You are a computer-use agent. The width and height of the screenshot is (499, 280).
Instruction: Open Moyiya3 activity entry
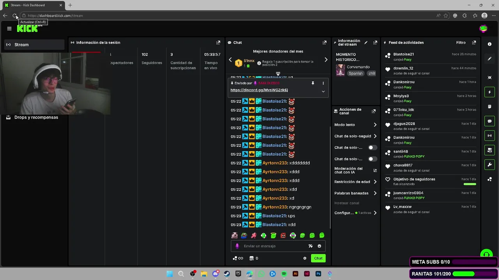(430, 98)
